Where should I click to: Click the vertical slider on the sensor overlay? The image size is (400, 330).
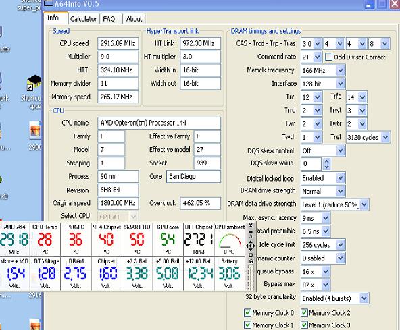(x=251, y=277)
